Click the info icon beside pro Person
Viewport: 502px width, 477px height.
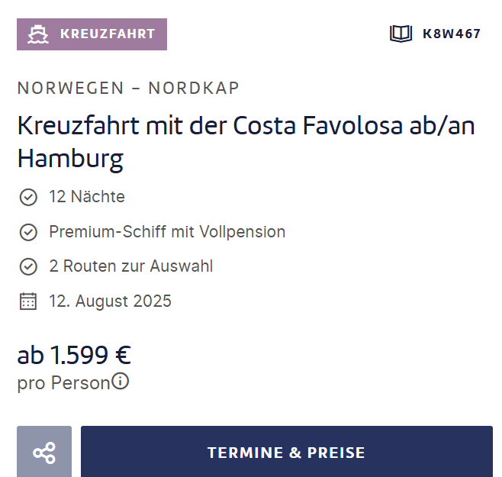(x=120, y=381)
